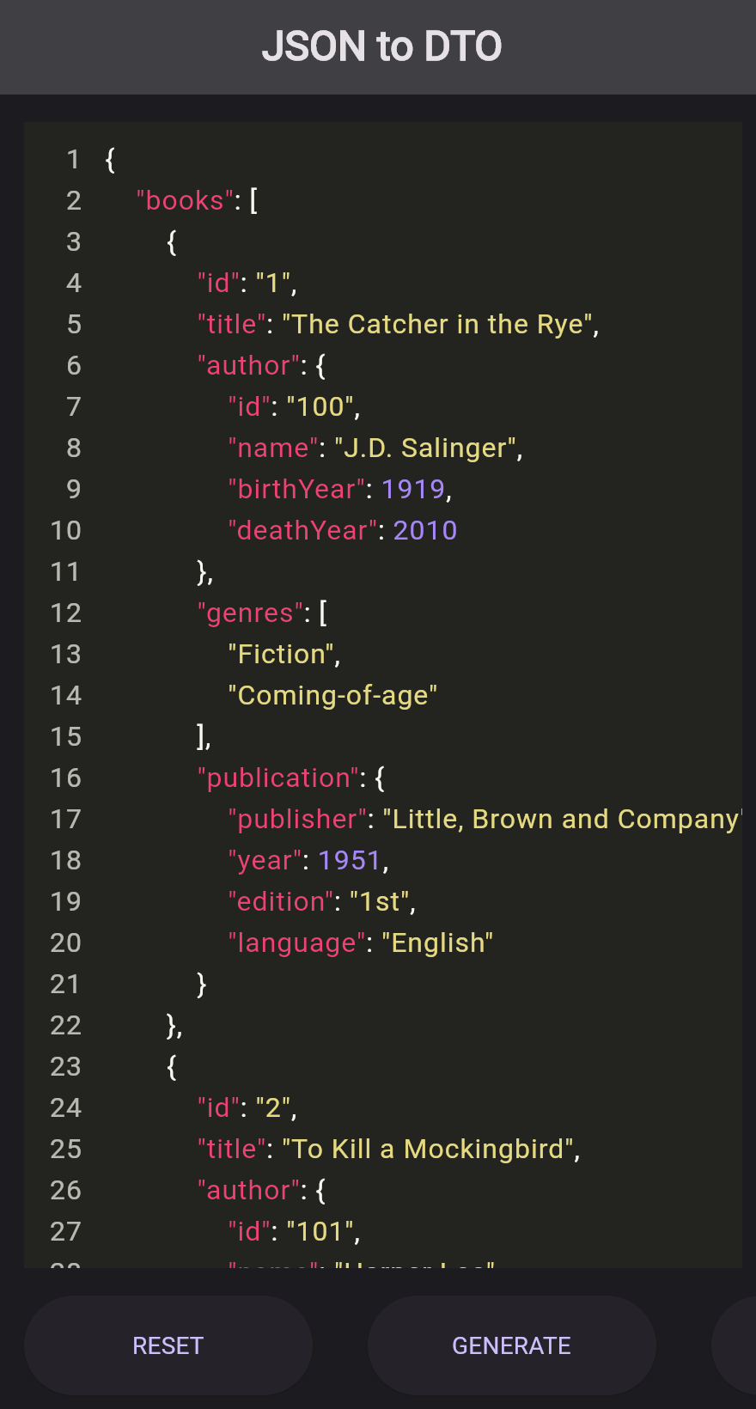Select the "Coming-of-age" genre string
756x1409 pixels.
(x=332, y=695)
